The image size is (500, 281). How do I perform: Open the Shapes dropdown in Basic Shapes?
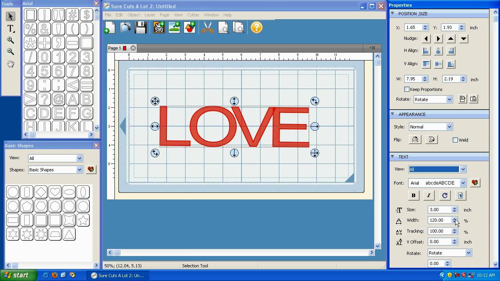pos(55,170)
